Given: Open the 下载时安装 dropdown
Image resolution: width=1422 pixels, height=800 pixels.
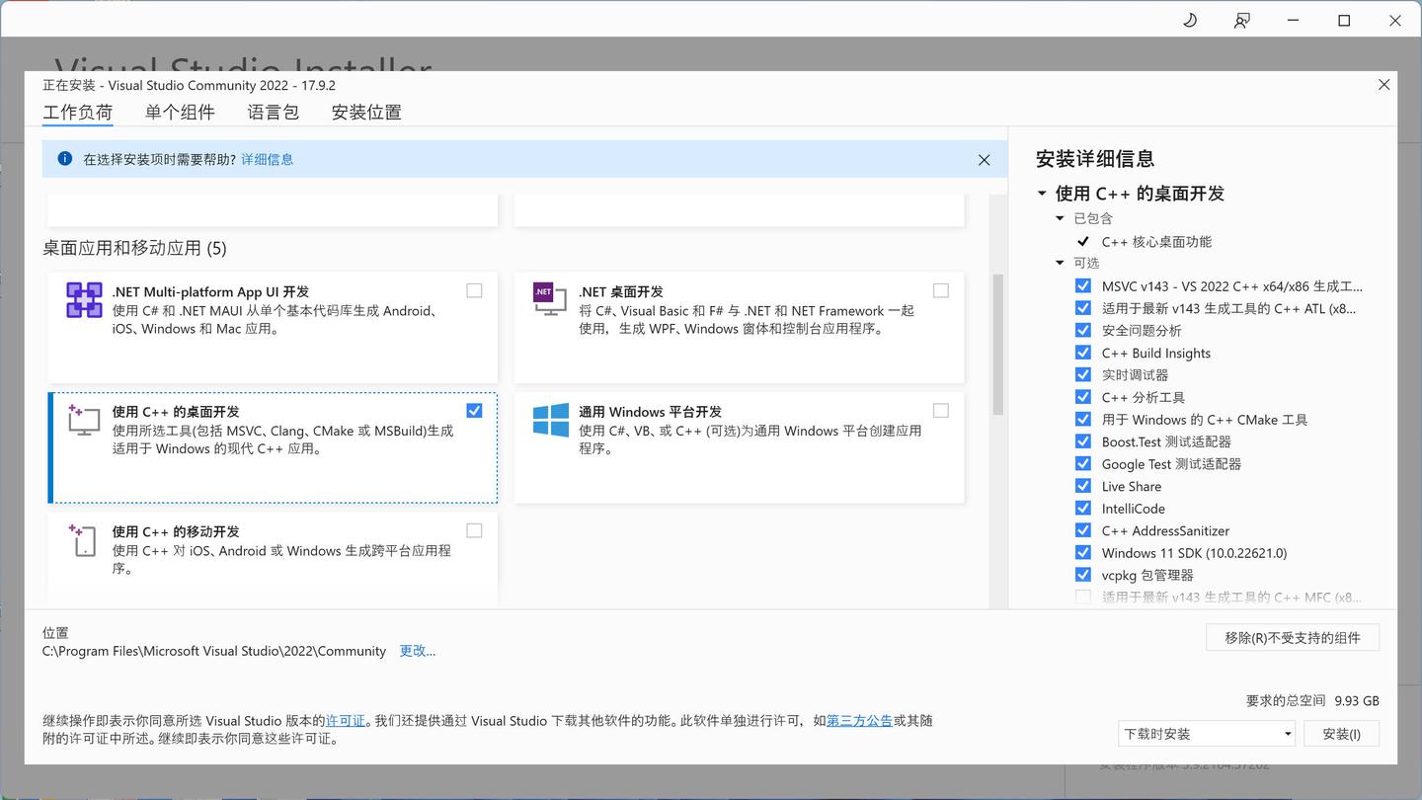Looking at the screenshot, I should [1286, 733].
